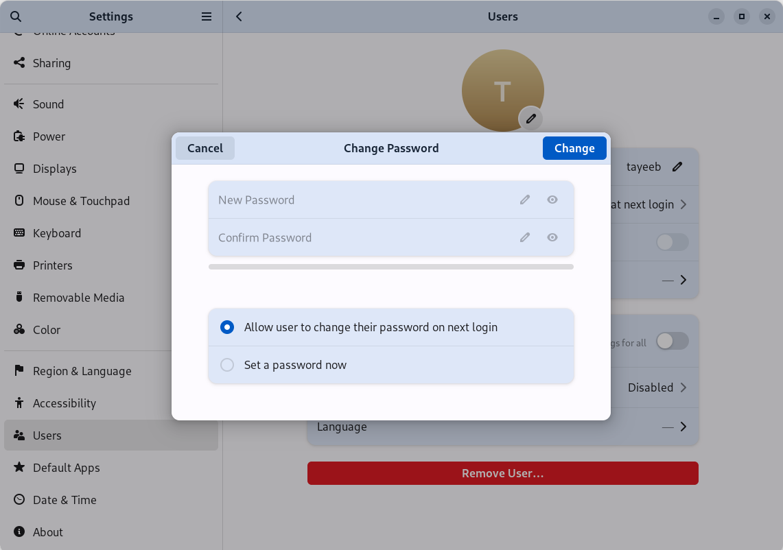
Task: Click Remove User at the bottom
Action: point(502,473)
